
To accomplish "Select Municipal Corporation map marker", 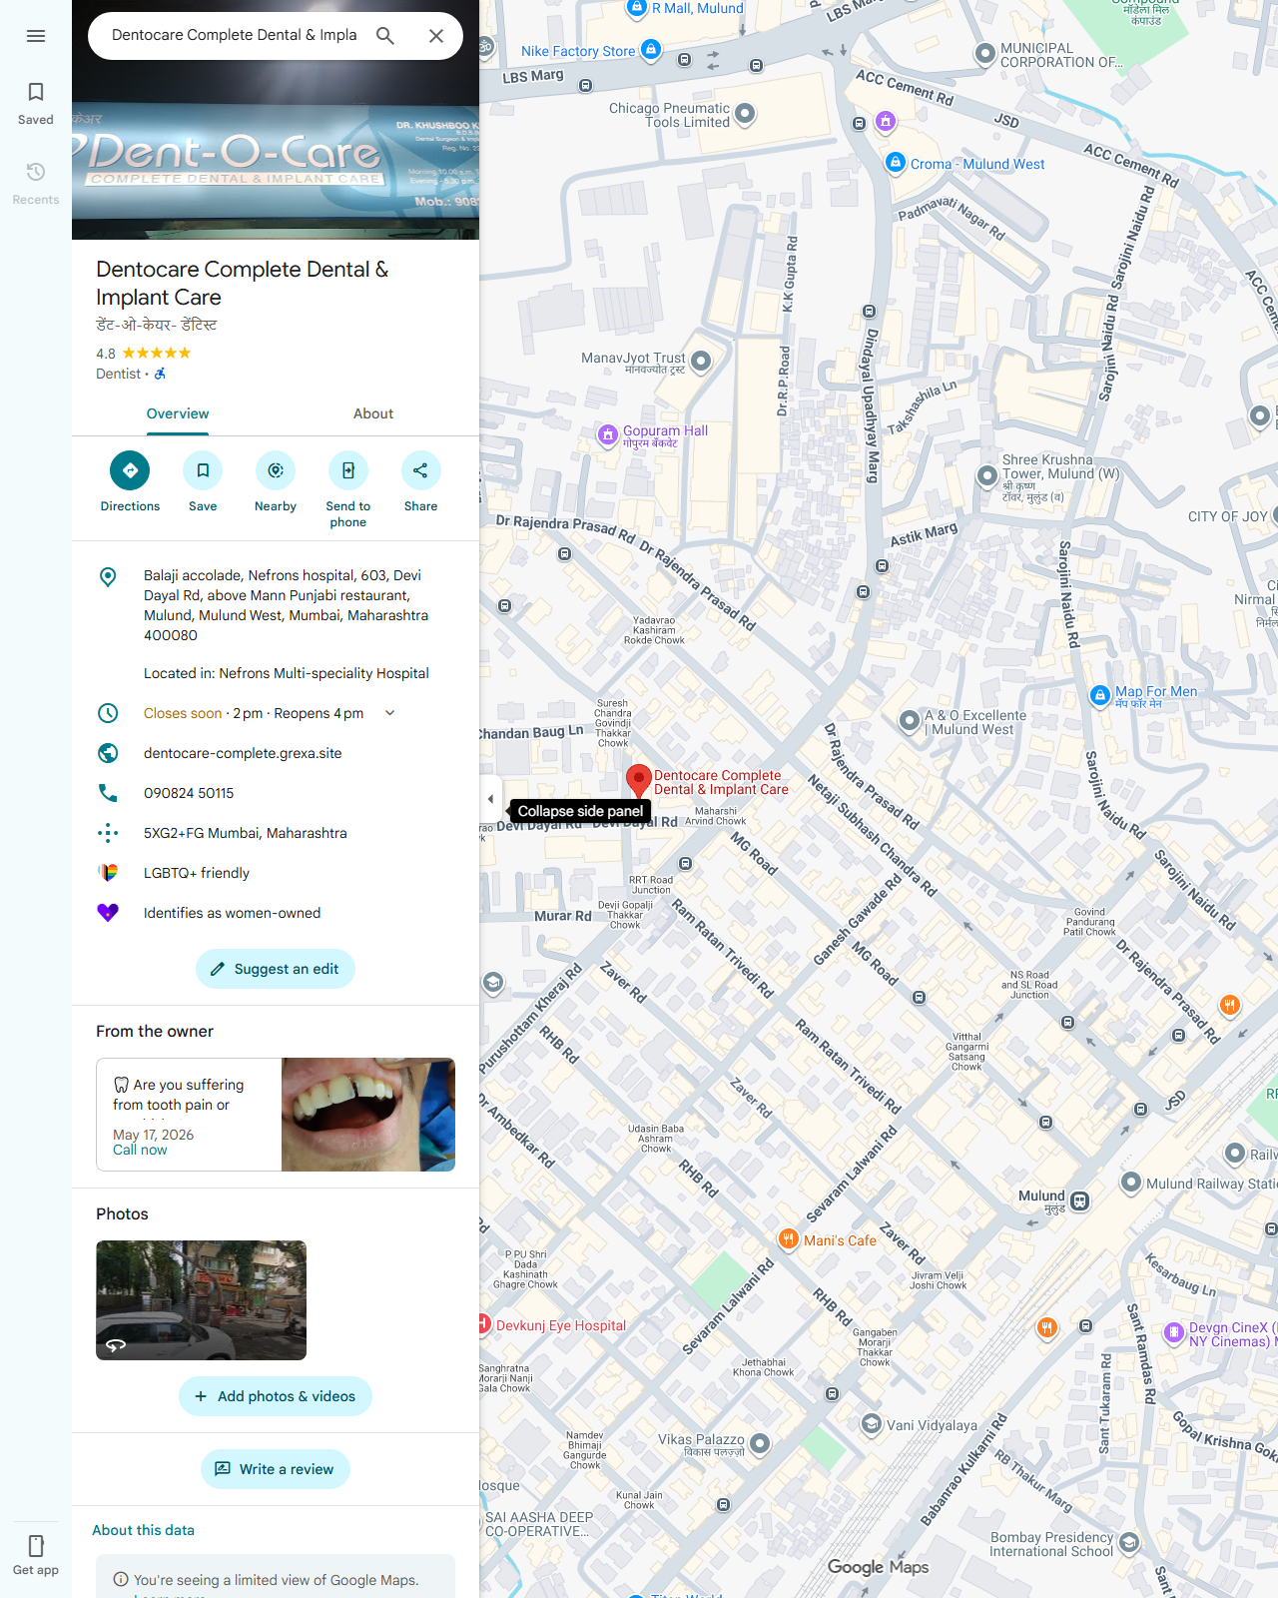I will [985, 54].
